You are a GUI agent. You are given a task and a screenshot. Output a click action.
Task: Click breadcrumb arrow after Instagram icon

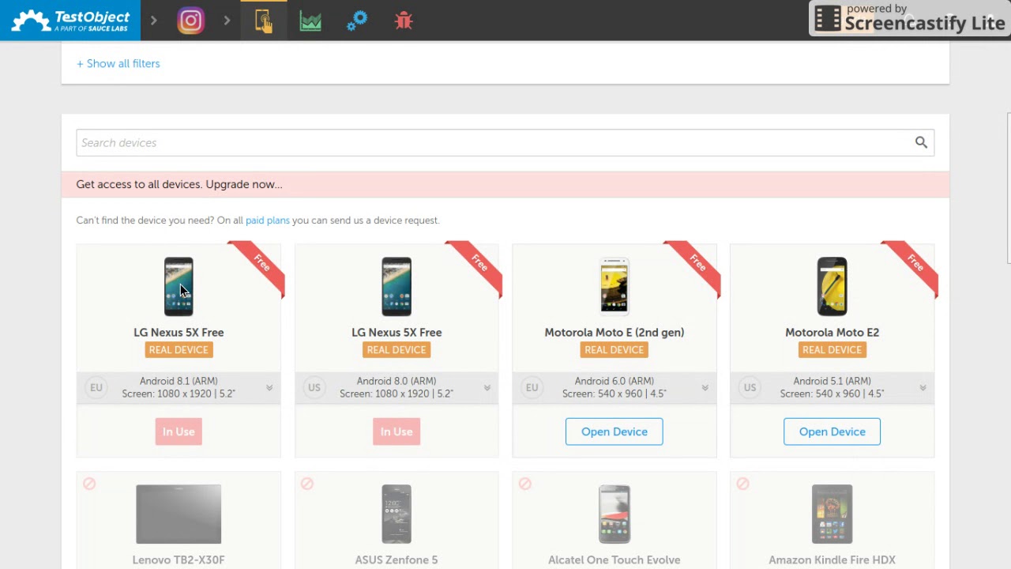[227, 21]
